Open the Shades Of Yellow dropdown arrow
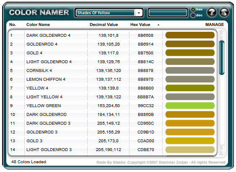The width and height of the screenshot is (236, 172). [139, 13]
